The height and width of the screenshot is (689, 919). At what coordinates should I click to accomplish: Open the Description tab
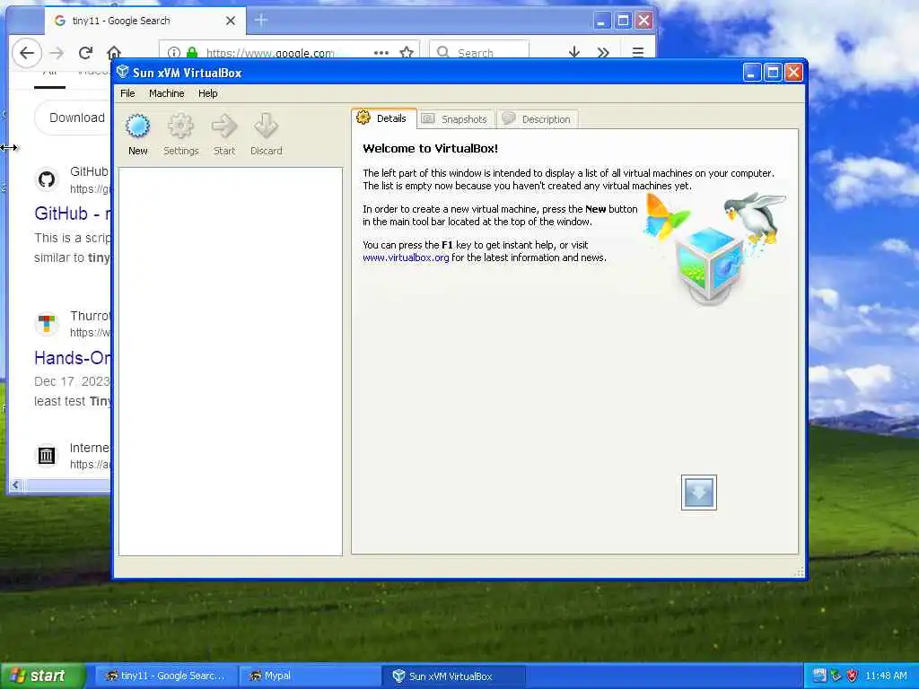(538, 119)
